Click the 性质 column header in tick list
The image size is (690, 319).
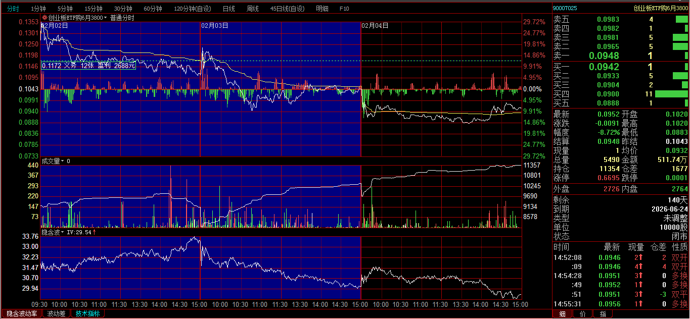coord(680,247)
